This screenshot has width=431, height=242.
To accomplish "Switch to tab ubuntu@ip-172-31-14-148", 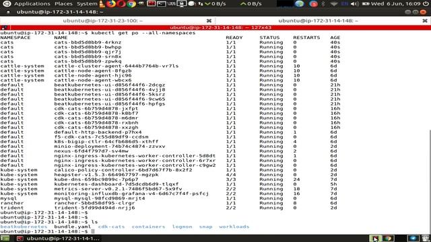I will (x=318, y=21).
